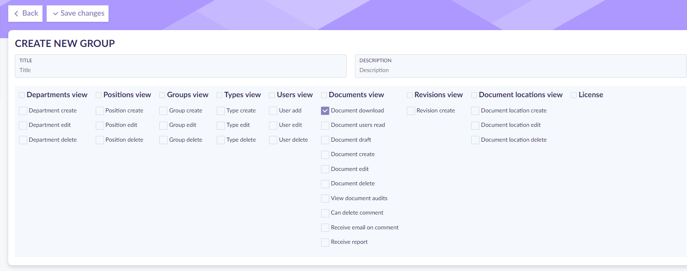Enable the Departments view checkbox
The image size is (687, 271).
pyautogui.click(x=22, y=95)
